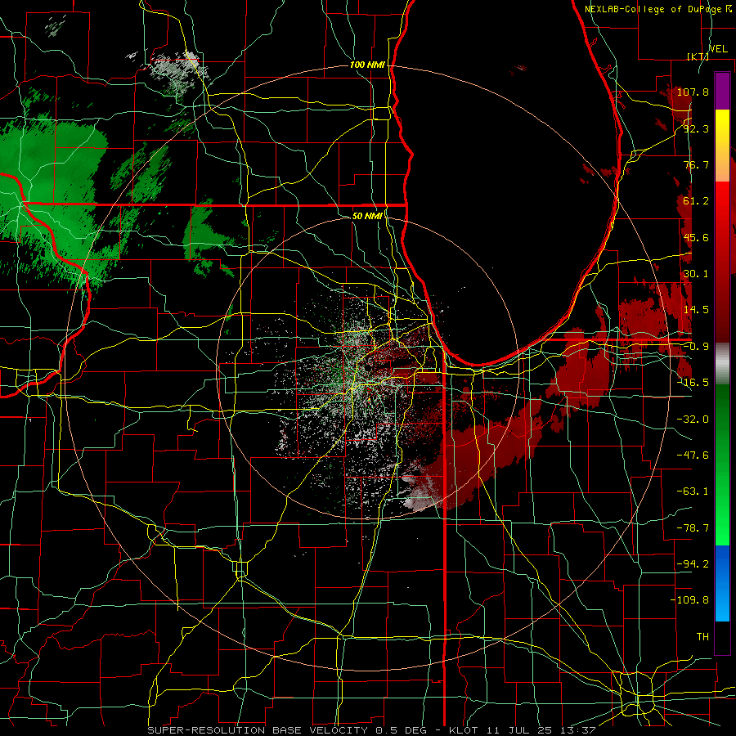Click the 30.1 value on velocity scale

tap(696, 274)
